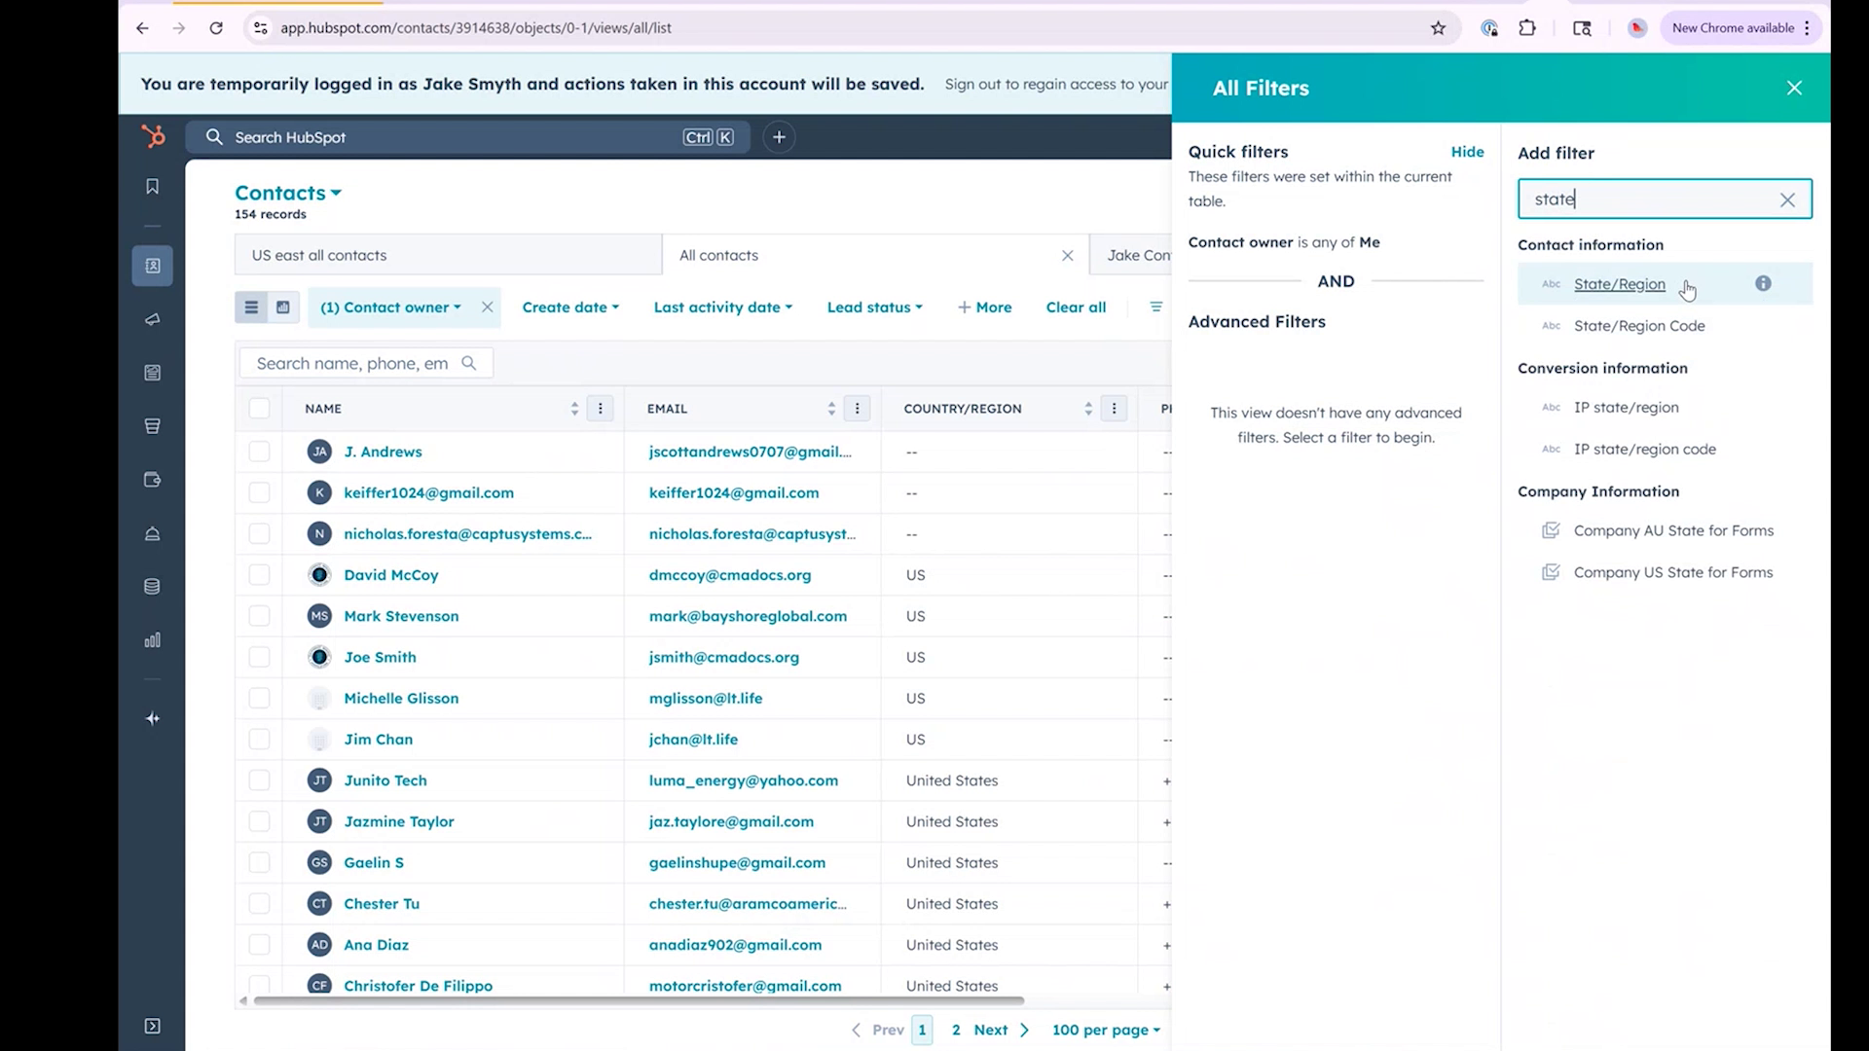Open the Data Management database icon

(152, 586)
